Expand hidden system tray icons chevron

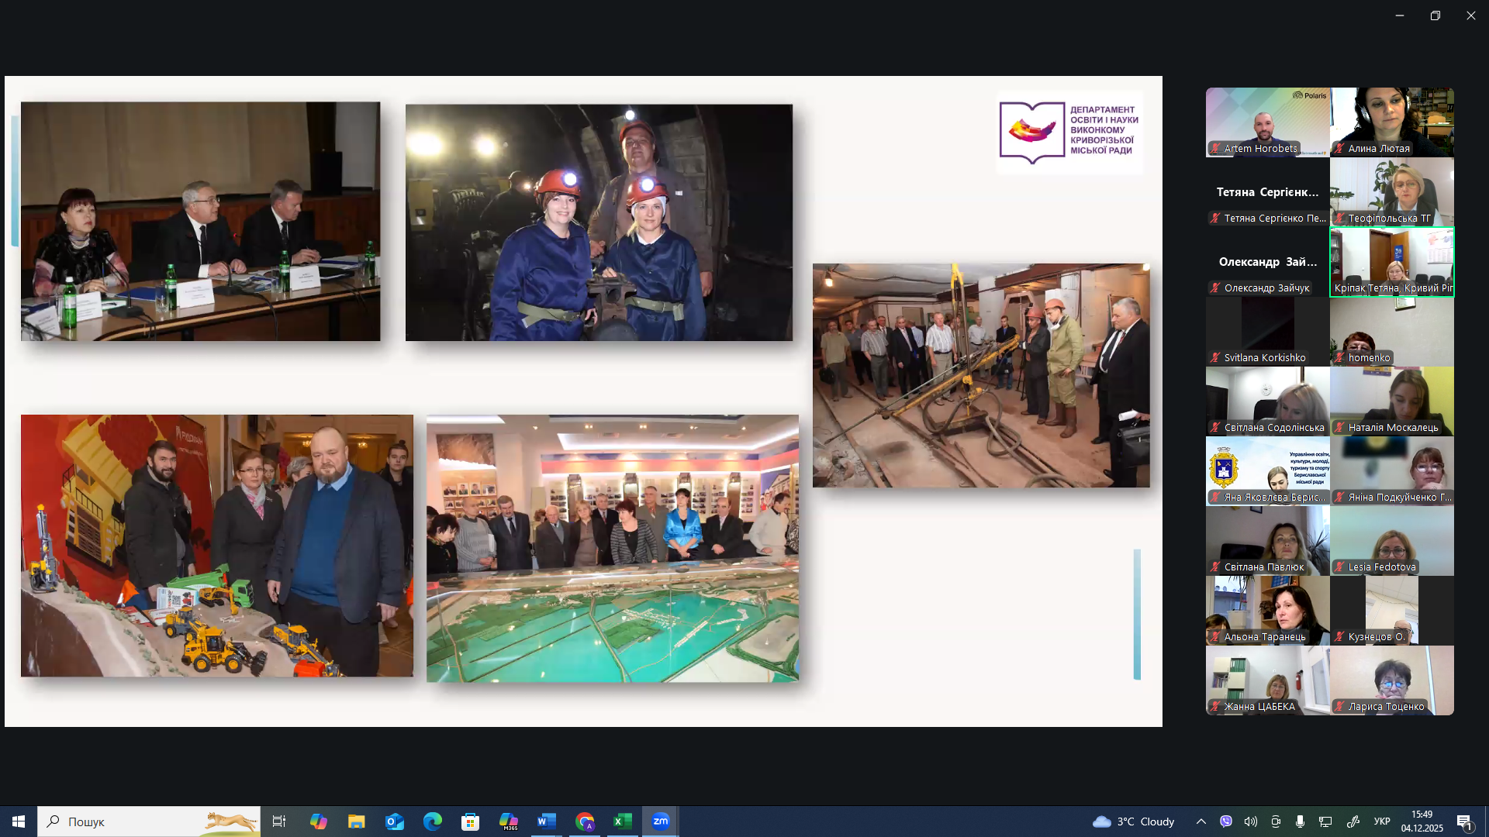tap(1201, 821)
